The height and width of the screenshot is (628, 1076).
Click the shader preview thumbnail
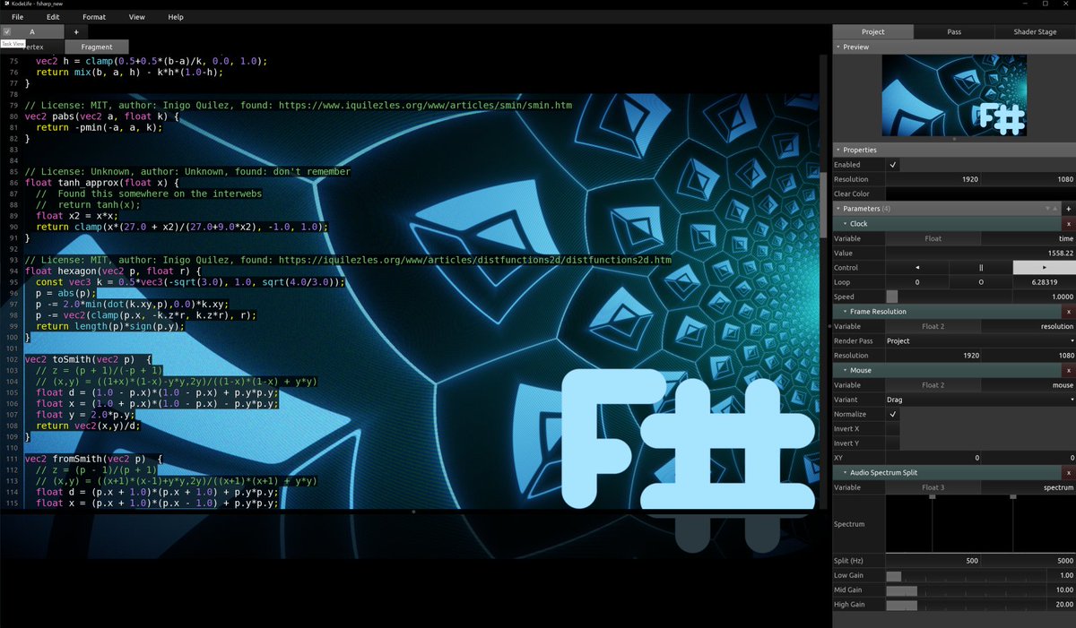[x=954, y=95]
